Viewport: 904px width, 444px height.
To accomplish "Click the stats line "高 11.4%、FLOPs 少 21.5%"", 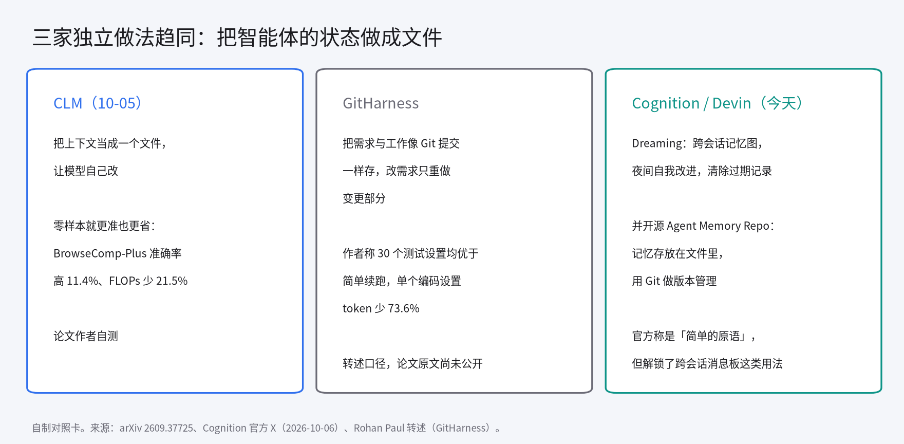I will pos(121,281).
